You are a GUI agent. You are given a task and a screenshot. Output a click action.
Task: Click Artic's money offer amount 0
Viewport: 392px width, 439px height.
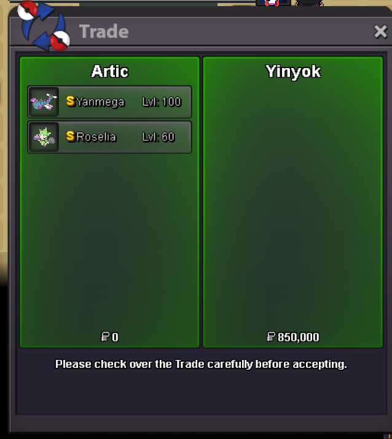tap(115, 337)
